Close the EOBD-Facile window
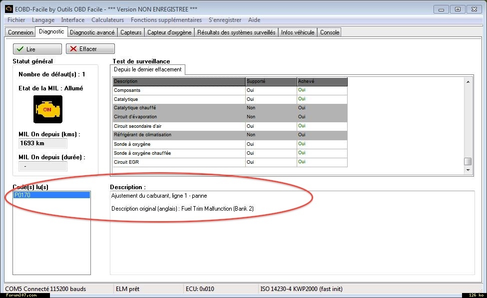This screenshot has height=298, width=487. tap(475, 9)
